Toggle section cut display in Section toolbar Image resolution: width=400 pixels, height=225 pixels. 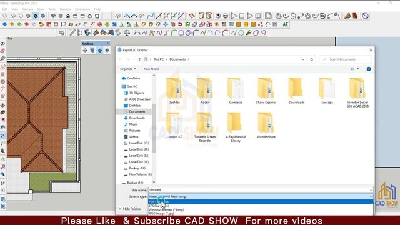[x=100, y=51]
